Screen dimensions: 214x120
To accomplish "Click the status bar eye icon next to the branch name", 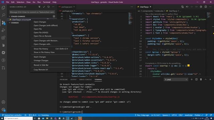I will point(25,115).
